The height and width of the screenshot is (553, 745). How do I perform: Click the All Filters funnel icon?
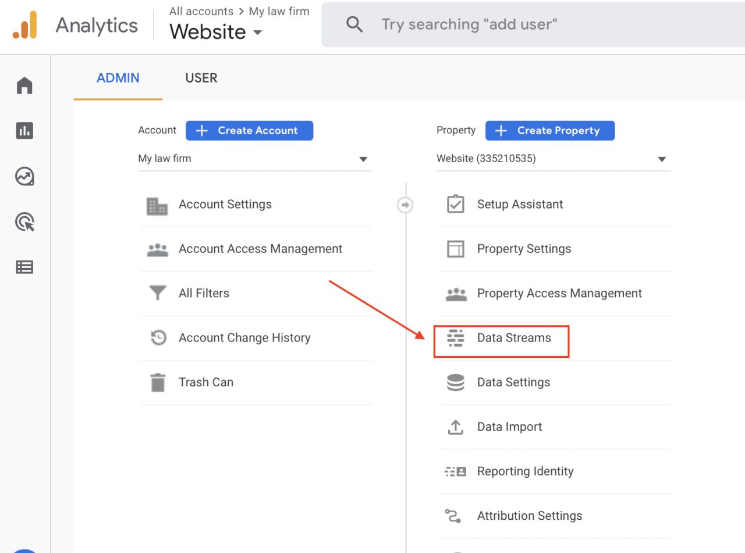point(158,293)
